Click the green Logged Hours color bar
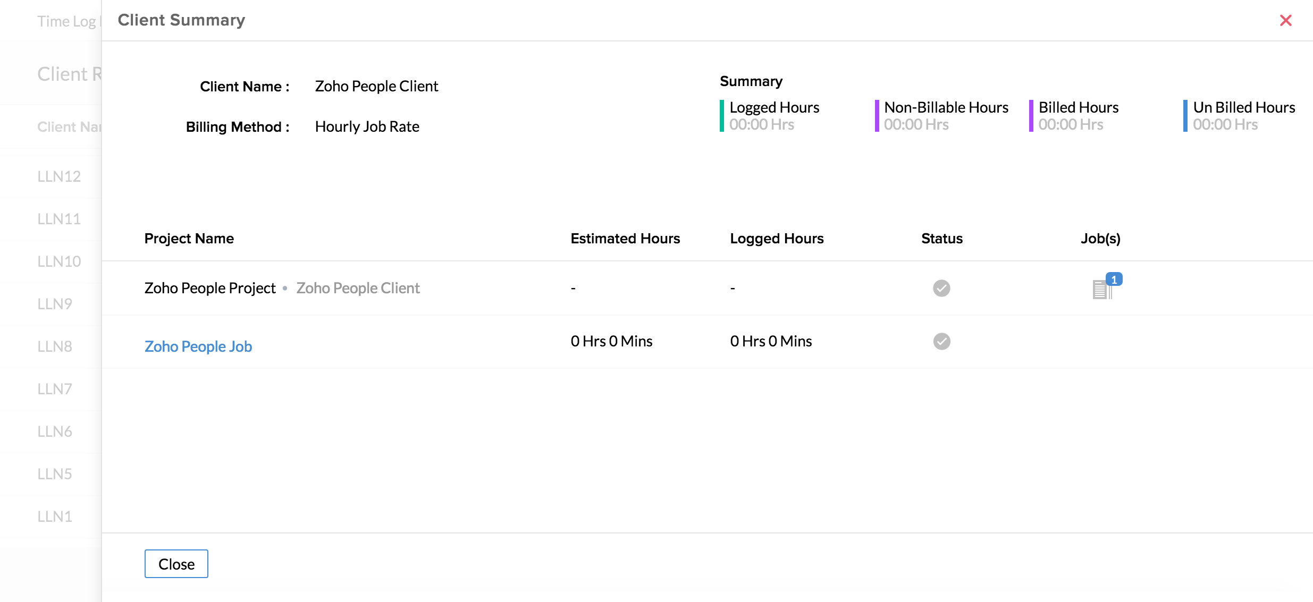 pos(722,116)
